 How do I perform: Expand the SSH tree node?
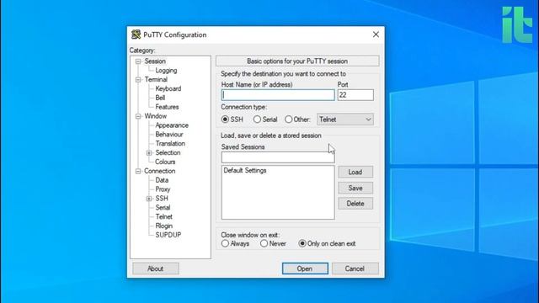pos(149,199)
